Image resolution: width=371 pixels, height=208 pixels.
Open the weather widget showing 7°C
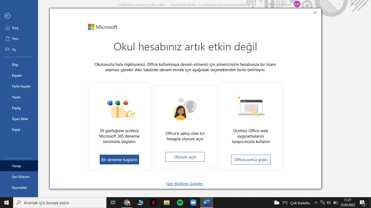tap(292, 203)
